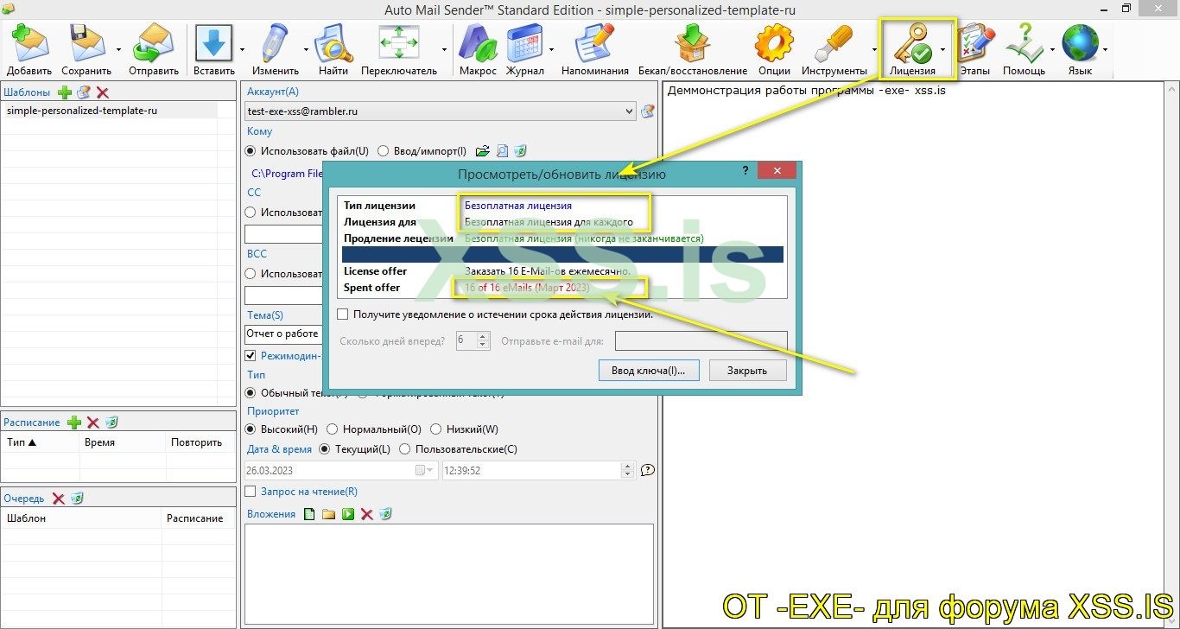Viewport: 1180px width, 629px height.
Task: Click the Добавить toolbar icon
Action: pyautogui.click(x=29, y=43)
